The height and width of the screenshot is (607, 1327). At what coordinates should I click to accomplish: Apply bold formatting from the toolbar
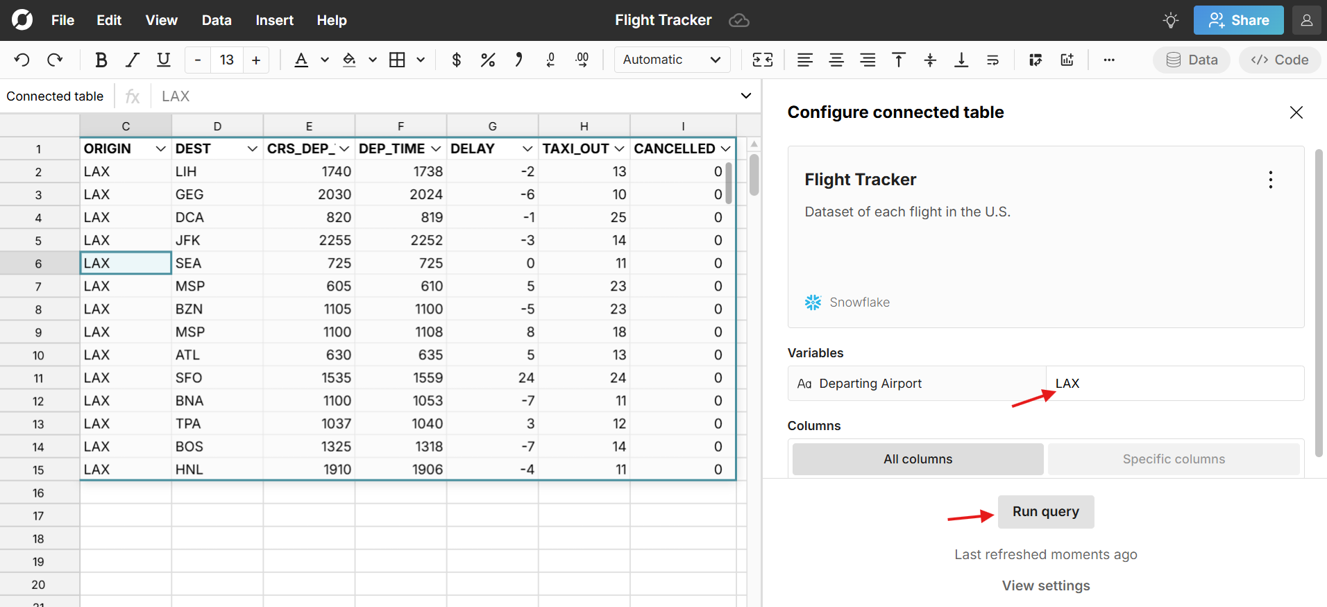(x=101, y=60)
